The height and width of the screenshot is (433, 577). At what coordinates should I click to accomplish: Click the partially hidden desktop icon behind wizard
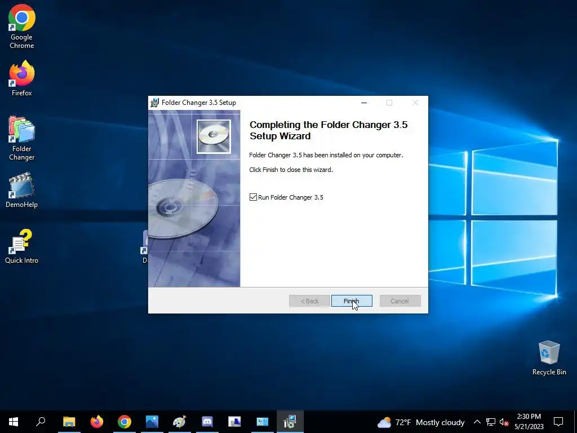coord(144,247)
